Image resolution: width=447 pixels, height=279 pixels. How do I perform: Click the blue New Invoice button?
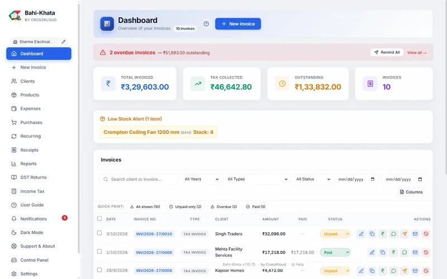pos(238,24)
